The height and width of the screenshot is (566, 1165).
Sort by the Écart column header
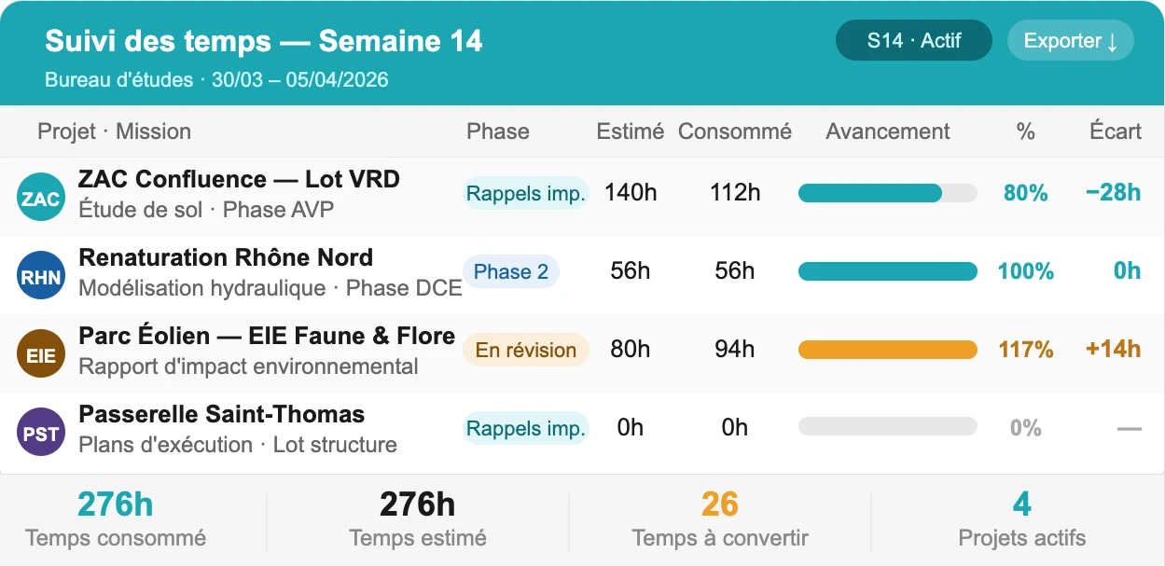coord(1115,131)
